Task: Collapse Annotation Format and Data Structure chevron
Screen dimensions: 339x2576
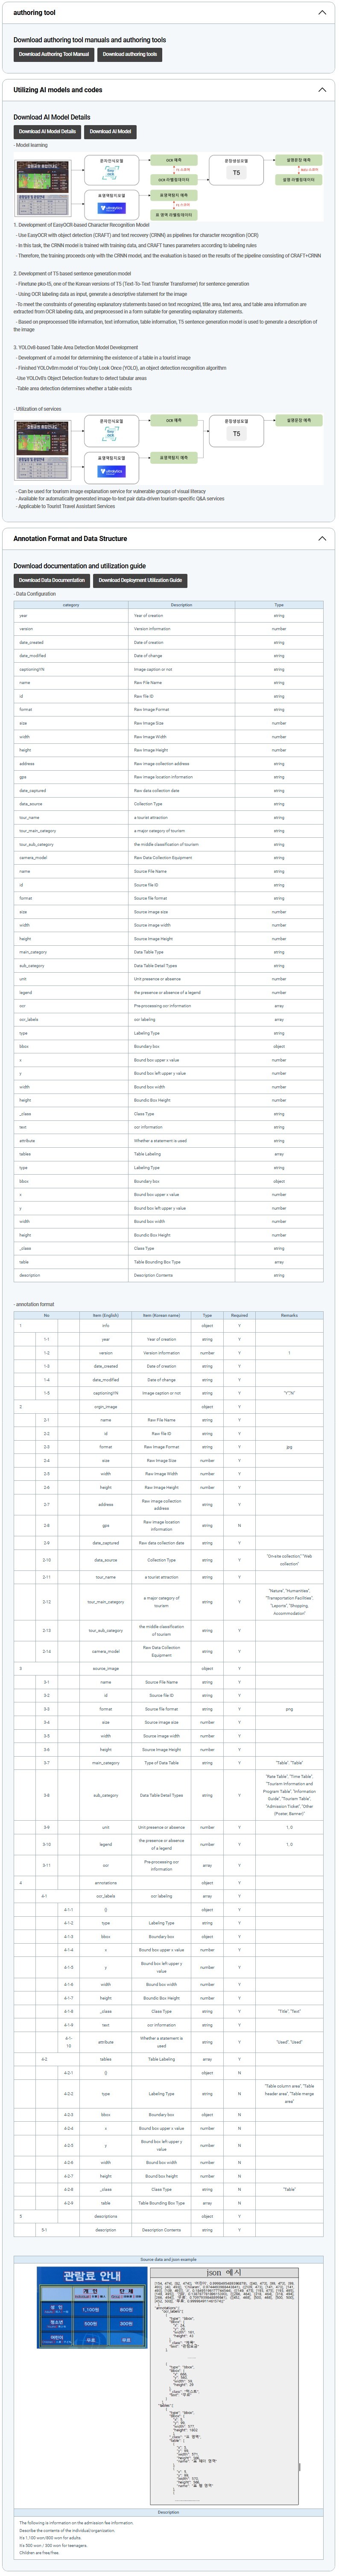Action: point(321,538)
